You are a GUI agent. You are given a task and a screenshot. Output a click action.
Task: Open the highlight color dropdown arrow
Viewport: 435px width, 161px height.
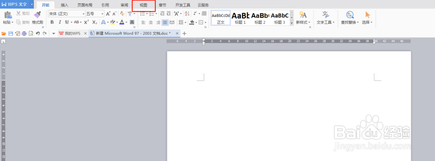tap(117, 23)
